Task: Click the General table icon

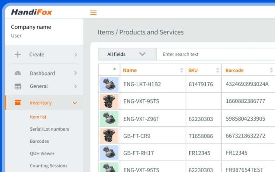Action: [x=17, y=86]
